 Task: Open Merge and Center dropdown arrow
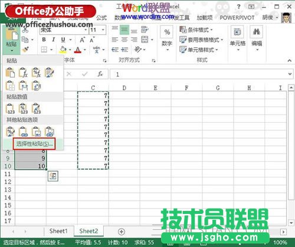point(152,40)
